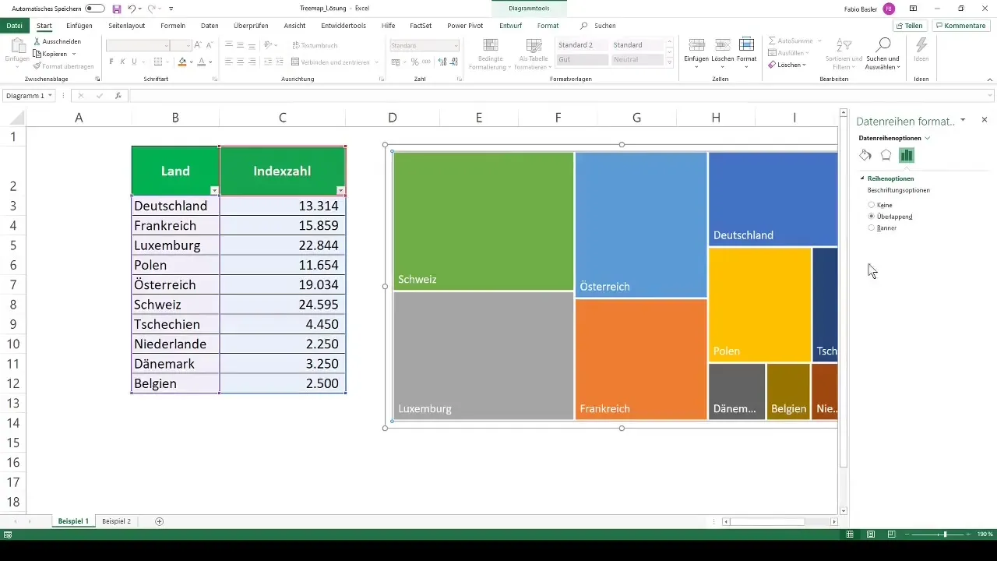Collapse the Reihenoptionen section

point(862,178)
